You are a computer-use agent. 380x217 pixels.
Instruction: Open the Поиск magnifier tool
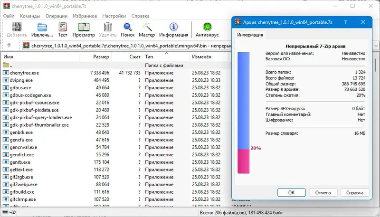coord(127,27)
